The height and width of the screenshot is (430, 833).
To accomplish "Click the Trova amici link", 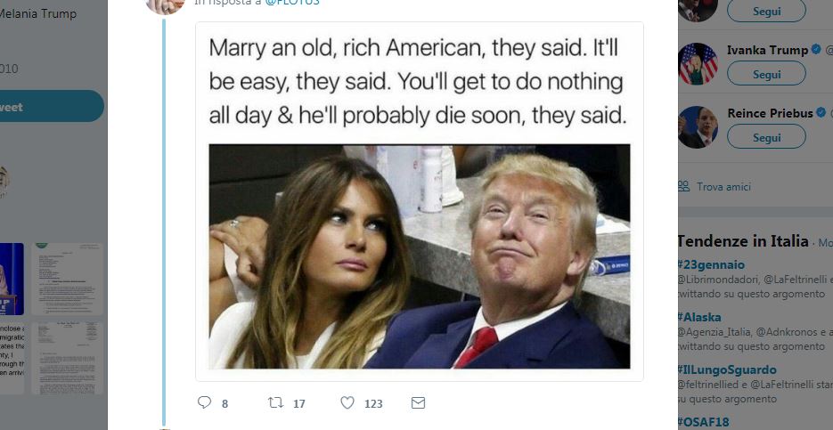I will pos(723,187).
